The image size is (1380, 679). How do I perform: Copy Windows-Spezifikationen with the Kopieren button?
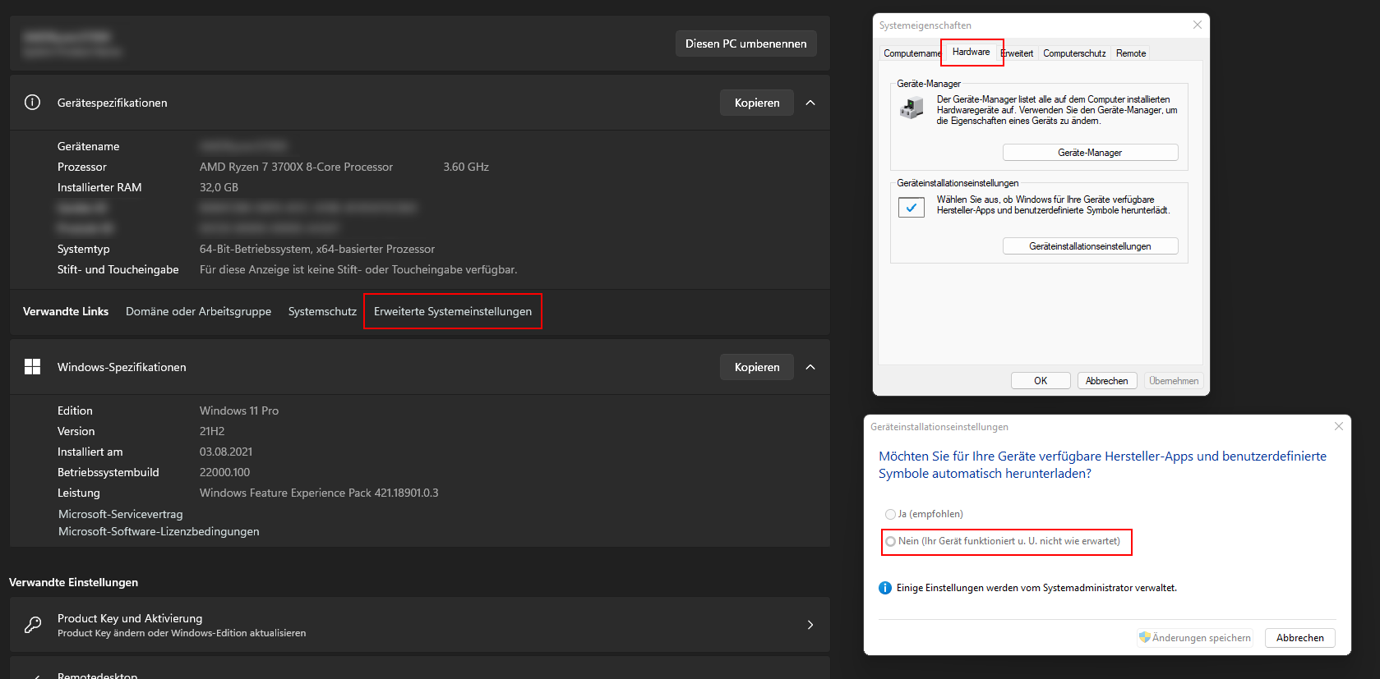point(757,367)
